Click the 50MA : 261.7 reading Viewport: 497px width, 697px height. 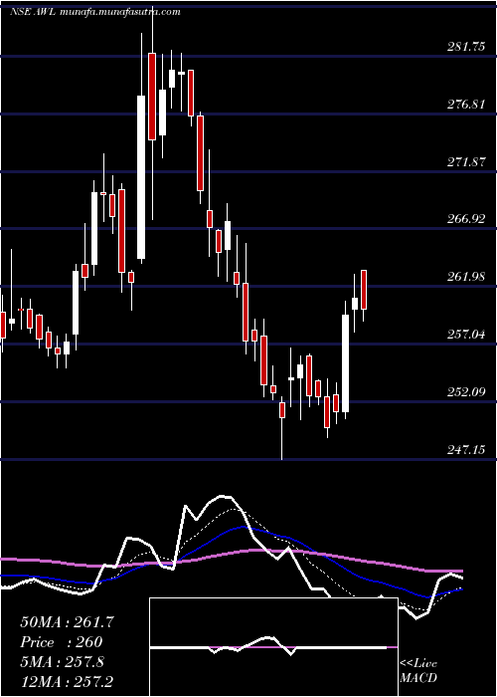[68, 622]
